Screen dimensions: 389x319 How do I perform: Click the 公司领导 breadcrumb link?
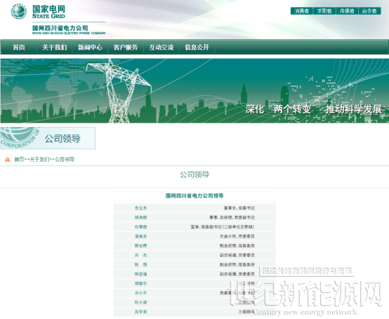tap(65, 160)
